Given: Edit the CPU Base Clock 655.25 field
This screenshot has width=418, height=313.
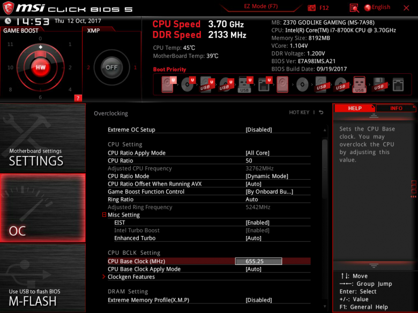Looking at the screenshot, I should 258,261.
